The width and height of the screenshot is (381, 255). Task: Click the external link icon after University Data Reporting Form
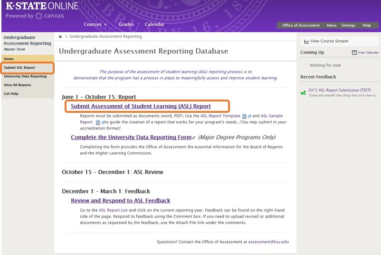pos(193,138)
